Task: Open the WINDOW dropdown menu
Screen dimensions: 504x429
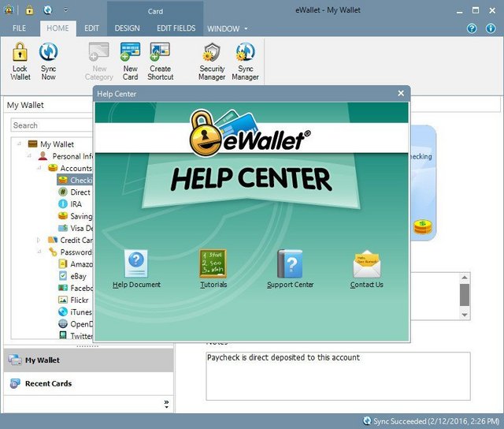Action: 228,28
